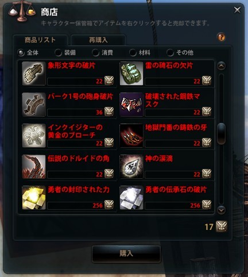Image resolution: width=248 pixels, height=277 pixels.
Task: Switch to the 商品リスト tab
Action: click(x=40, y=40)
